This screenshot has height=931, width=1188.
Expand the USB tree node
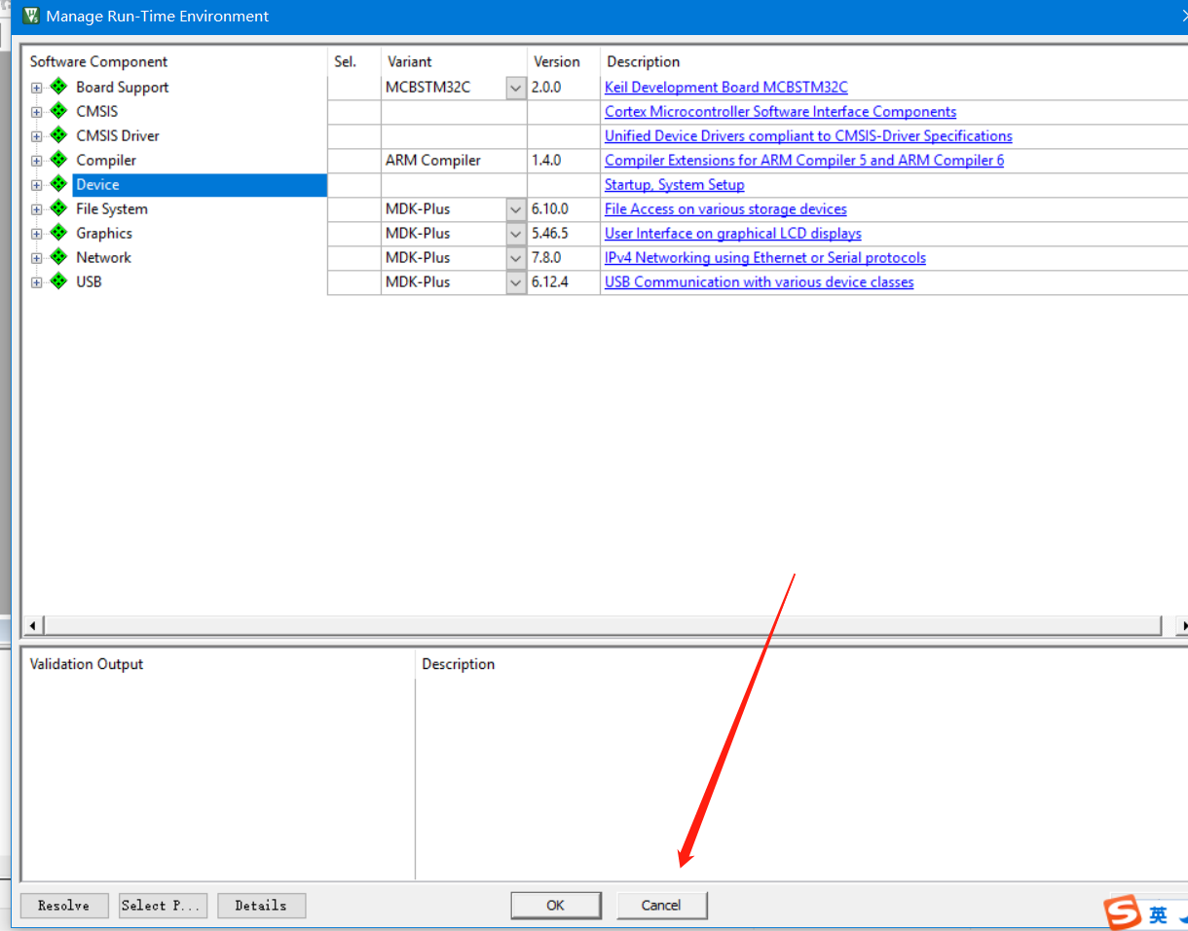pyautogui.click(x=37, y=282)
